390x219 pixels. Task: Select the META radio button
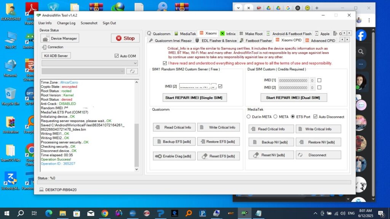275,117
